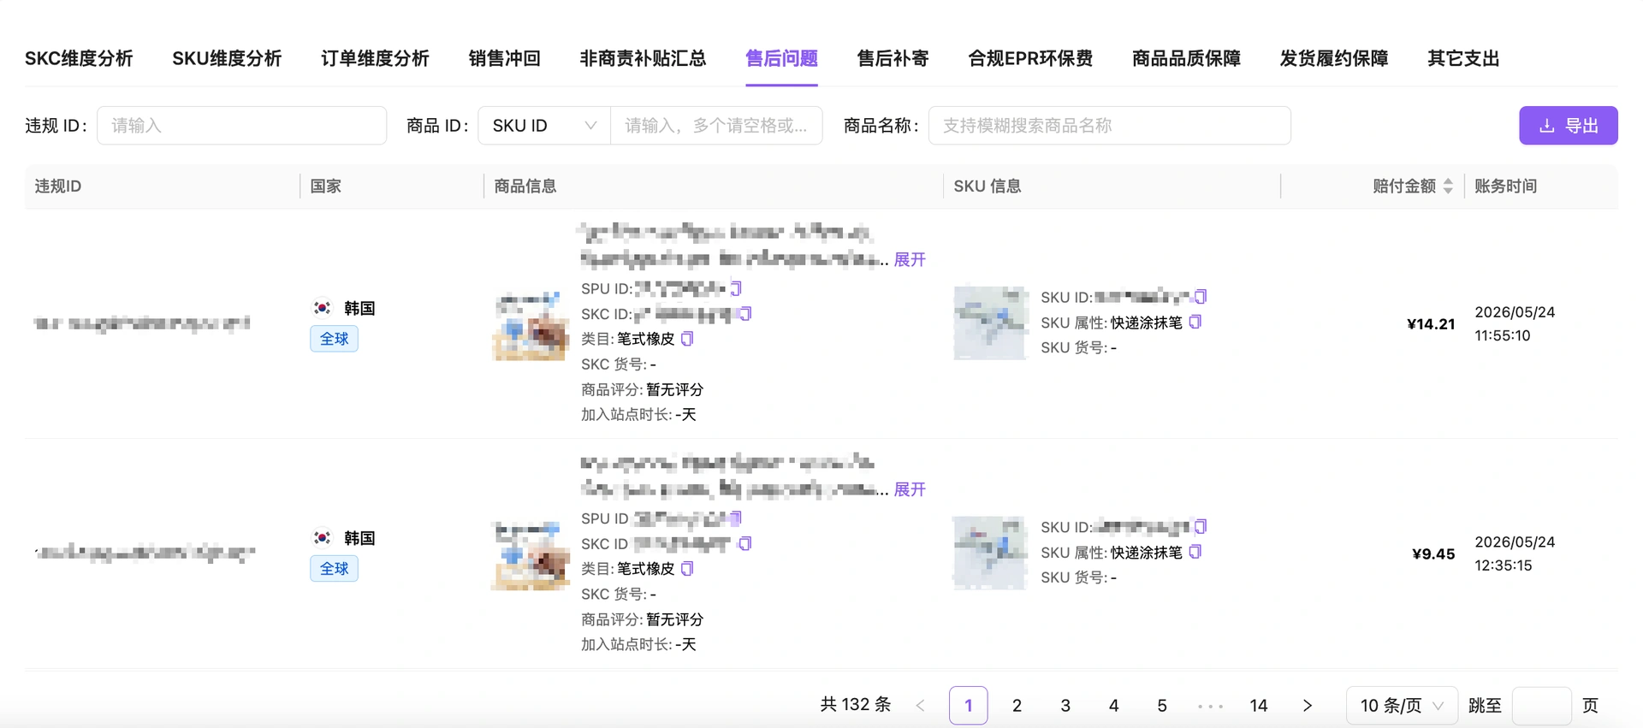Switch to the SKU维度分析 tab
This screenshot has width=1643, height=728.
pos(227,58)
